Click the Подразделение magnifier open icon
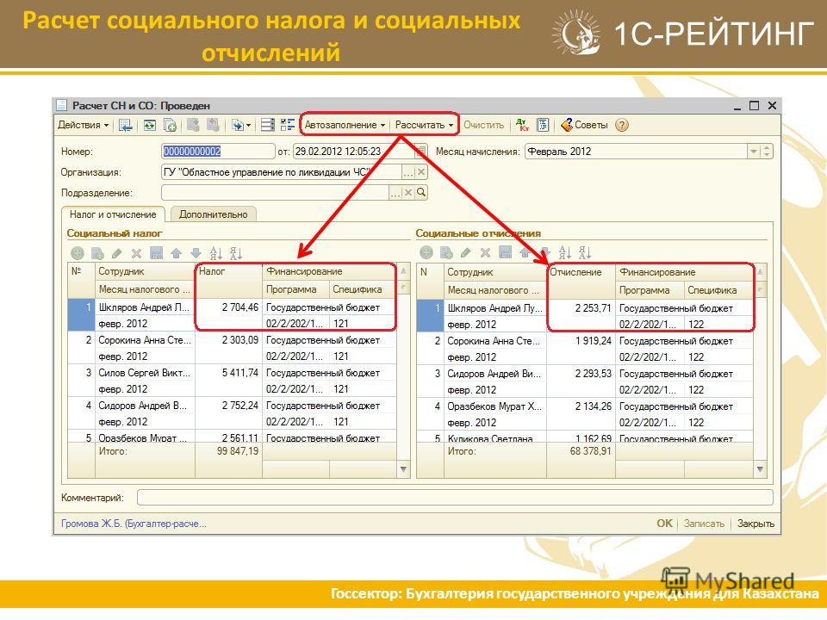Screen dimensions: 827x620 point(421,193)
